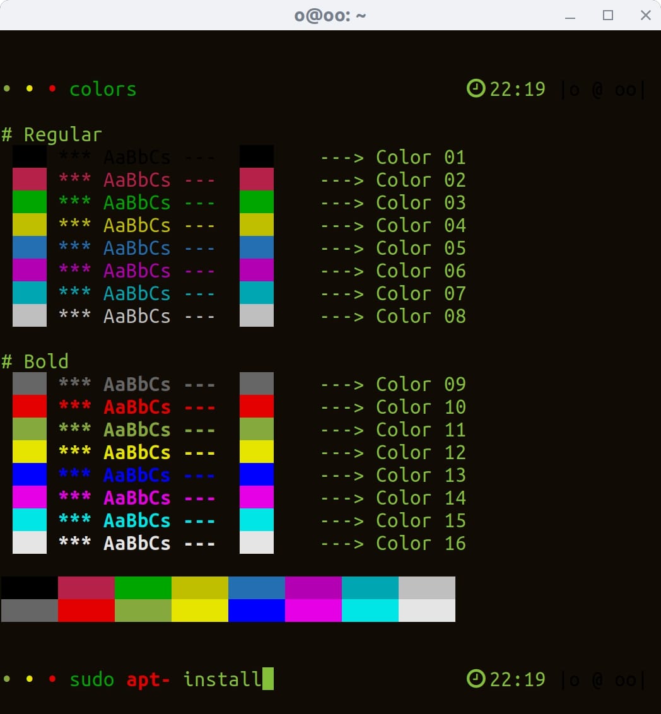Click the '# Bold' heading text
Screen dimensions: 661x714
pos(35,361)
